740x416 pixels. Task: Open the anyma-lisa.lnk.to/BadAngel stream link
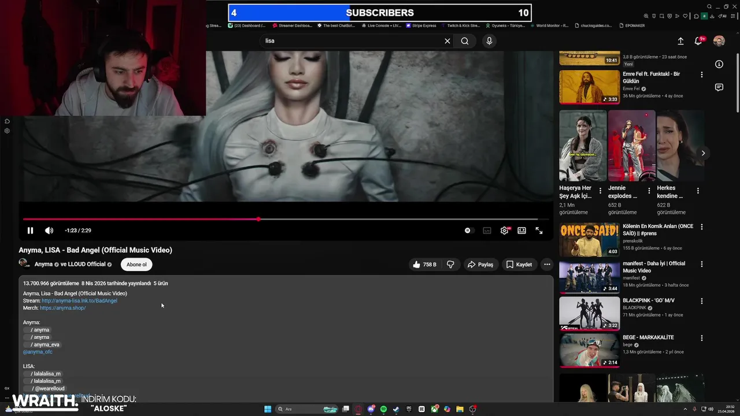[79, 301]
